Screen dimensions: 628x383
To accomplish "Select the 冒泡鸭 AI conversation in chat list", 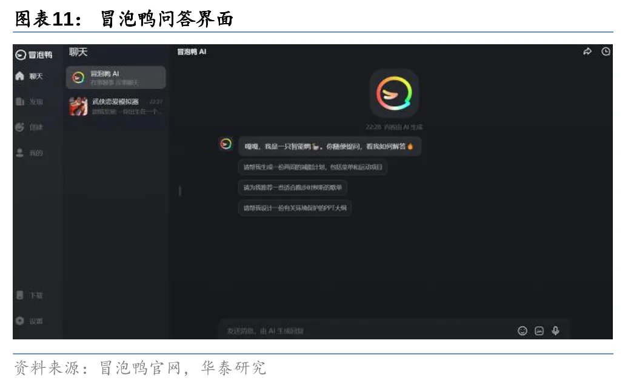I will click(116, 77).
